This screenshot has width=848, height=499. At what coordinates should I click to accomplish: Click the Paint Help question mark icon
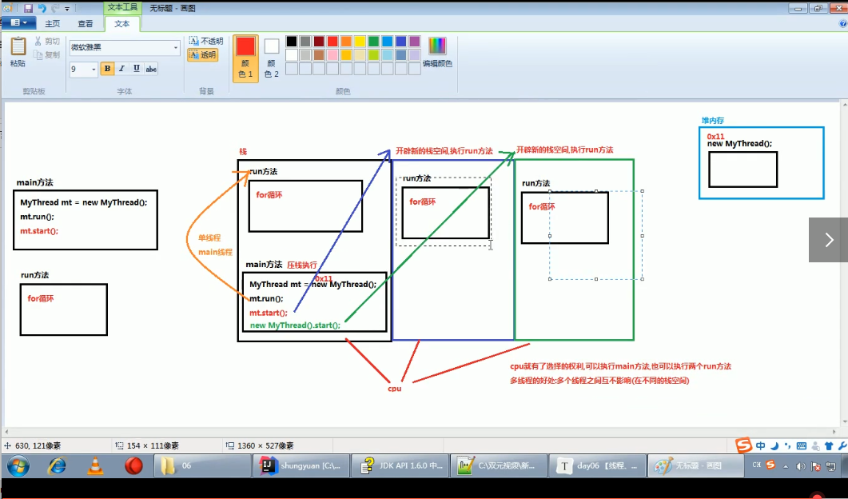point(842,24)
